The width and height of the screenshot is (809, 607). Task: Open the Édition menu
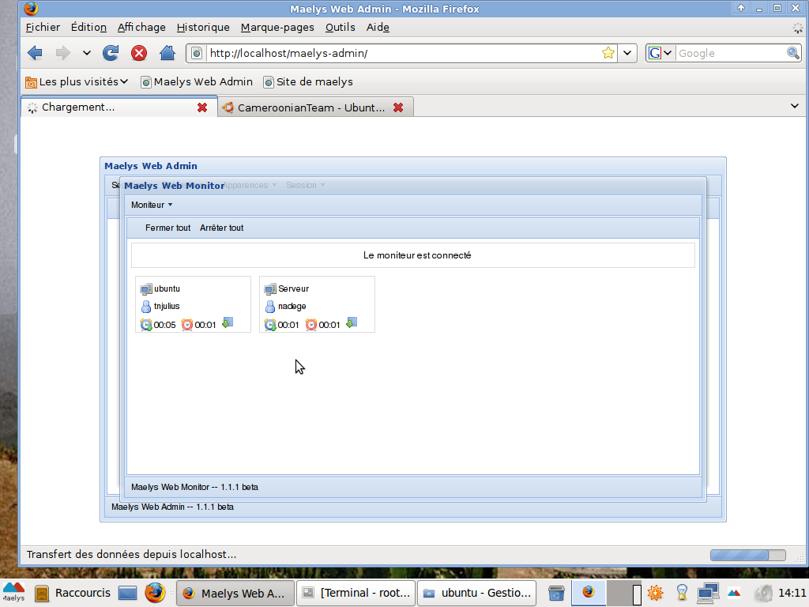pyautogui.click(x=88, y=28)
